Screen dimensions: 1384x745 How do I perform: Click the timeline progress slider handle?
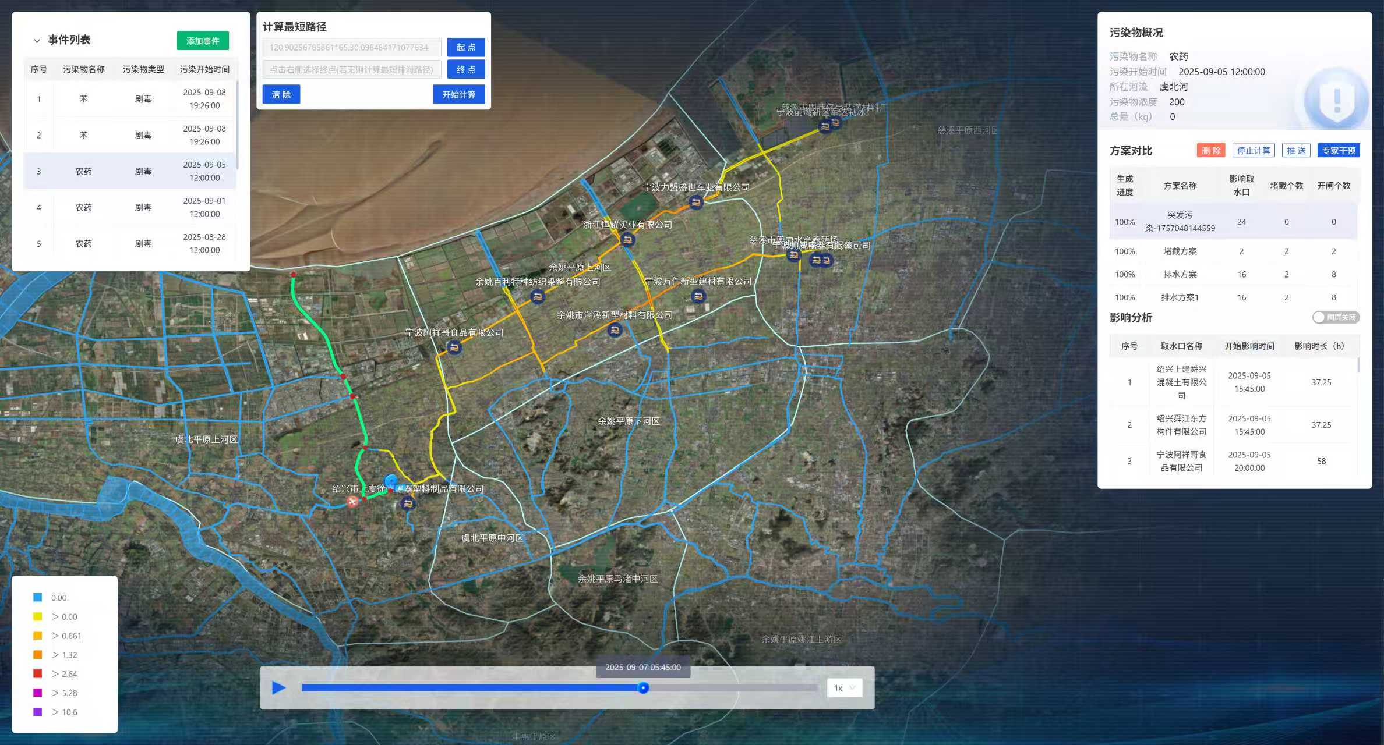(x=643, y=688)
